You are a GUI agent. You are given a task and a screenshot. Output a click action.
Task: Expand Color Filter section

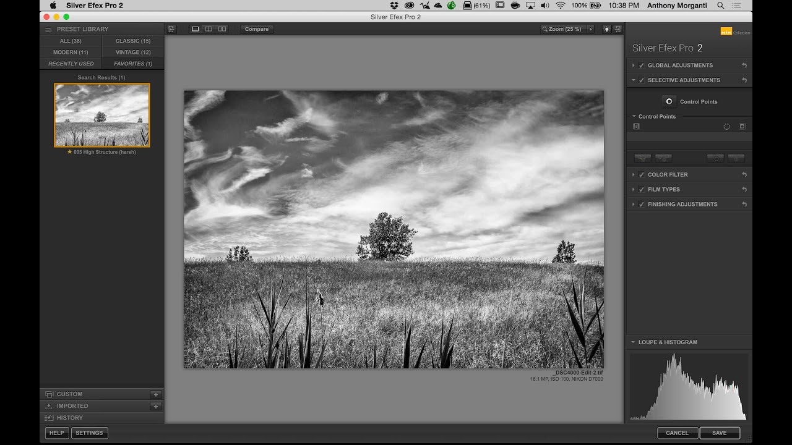point(634,175)
